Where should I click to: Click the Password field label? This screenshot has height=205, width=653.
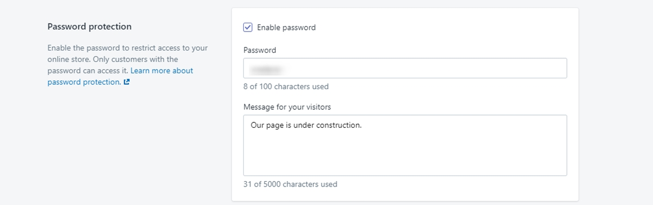tap(260, 50)
